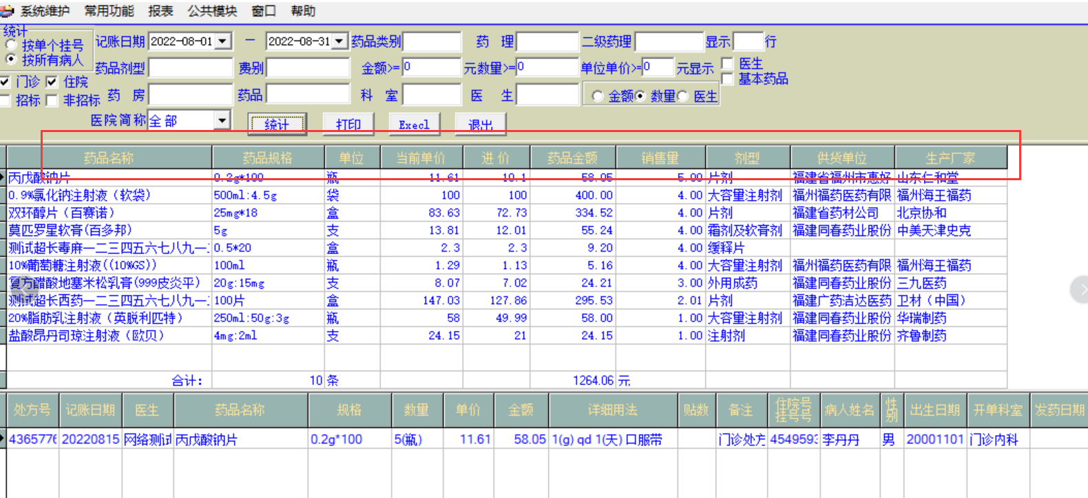Expand the 医院简称 dropdown

pos(222,121)
